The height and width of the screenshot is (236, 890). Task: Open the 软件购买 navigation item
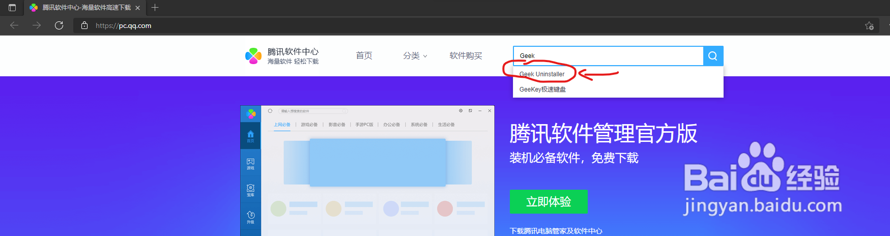point(466,55)
